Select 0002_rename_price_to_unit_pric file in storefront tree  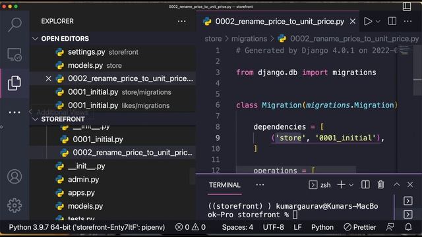[113, 153]
